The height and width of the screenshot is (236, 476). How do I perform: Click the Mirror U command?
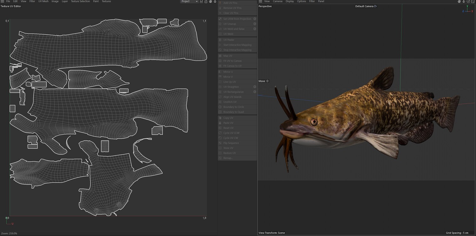pyautogui.click(x=228, y=72)
